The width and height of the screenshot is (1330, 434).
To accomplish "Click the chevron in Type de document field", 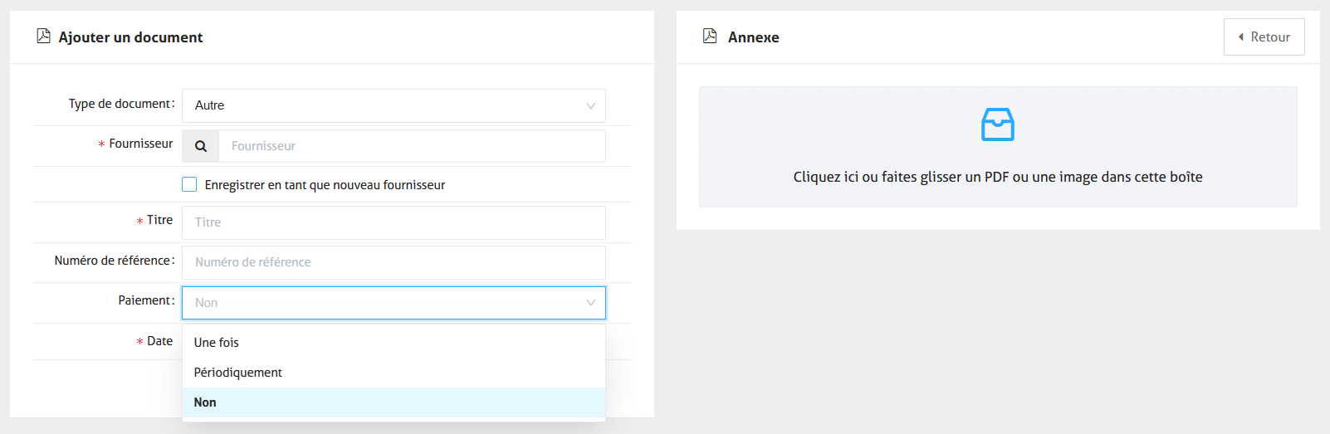I will 590,106.
